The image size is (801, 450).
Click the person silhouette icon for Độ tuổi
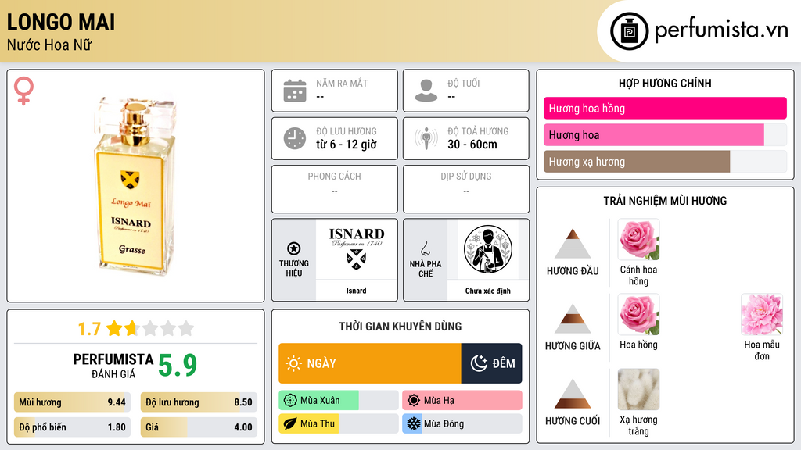[426, 91]
